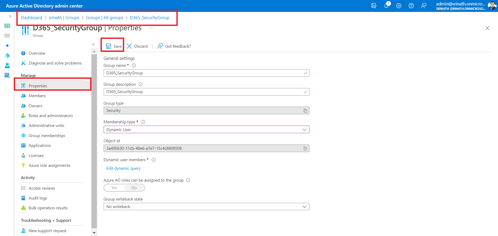The width and height of the screenshot is (498, 236).
Task: Open the Audit logs menu item
Action: (38, 198)
